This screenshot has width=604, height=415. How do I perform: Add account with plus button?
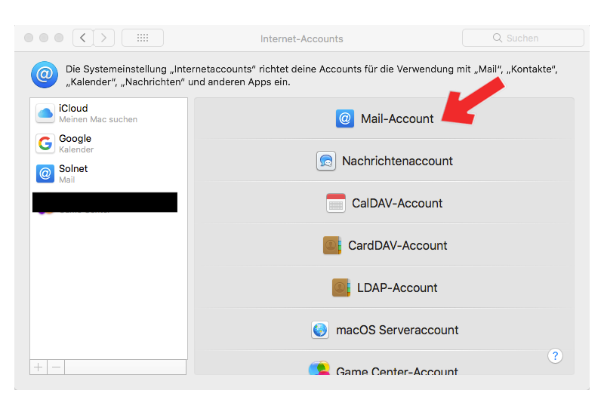[39, 367]
